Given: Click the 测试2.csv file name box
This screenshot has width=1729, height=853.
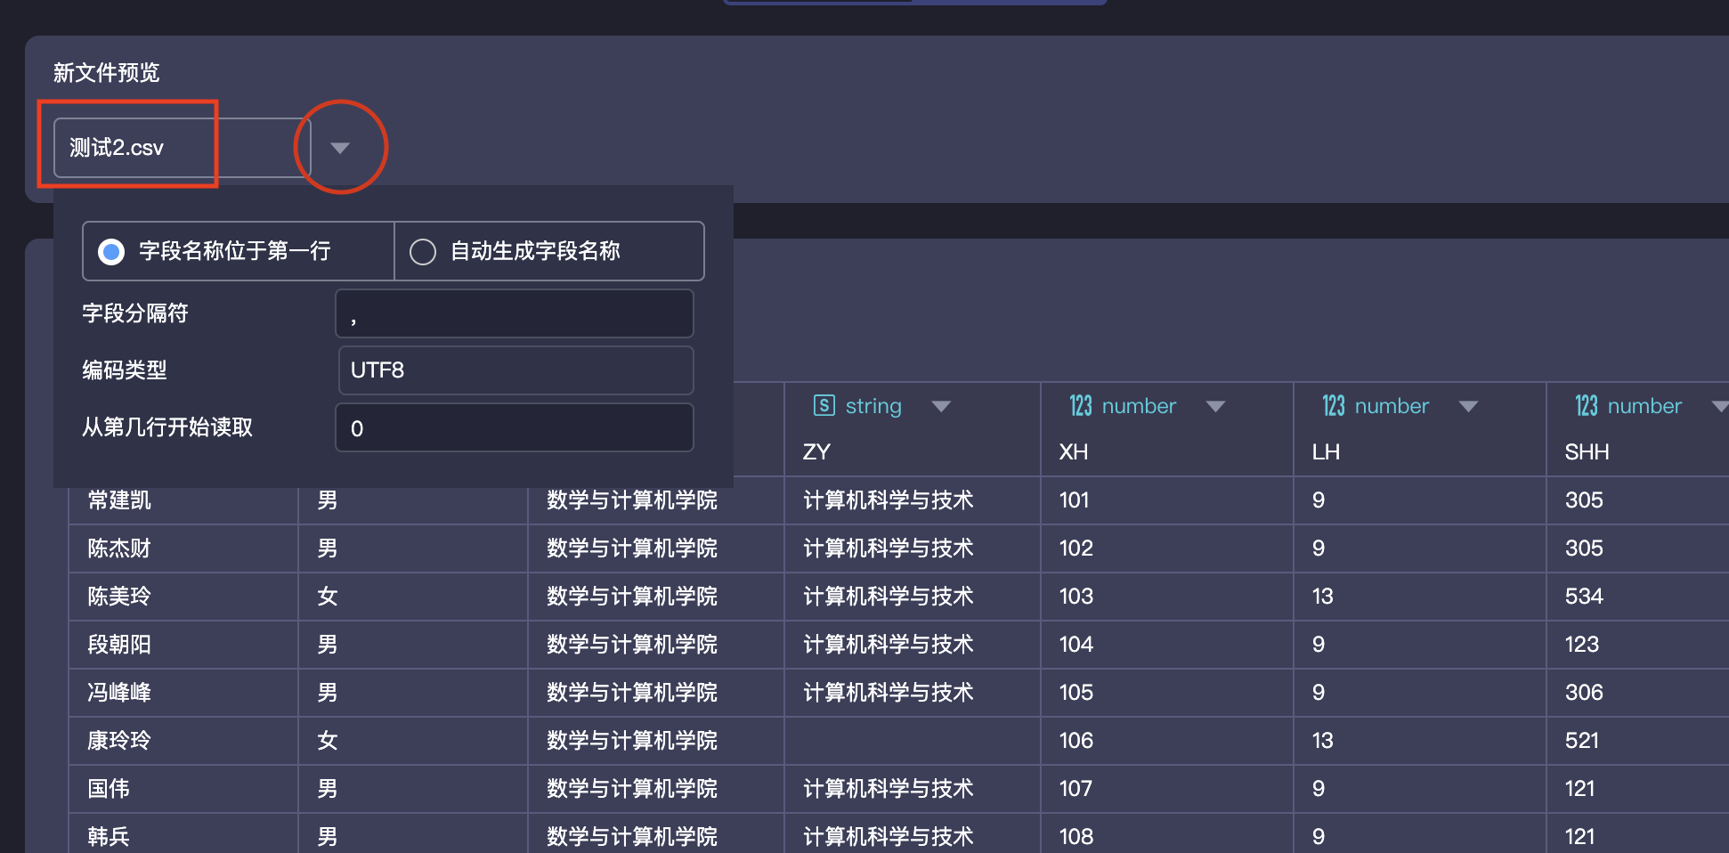Looking at the screenshot, I should (183, 148).
